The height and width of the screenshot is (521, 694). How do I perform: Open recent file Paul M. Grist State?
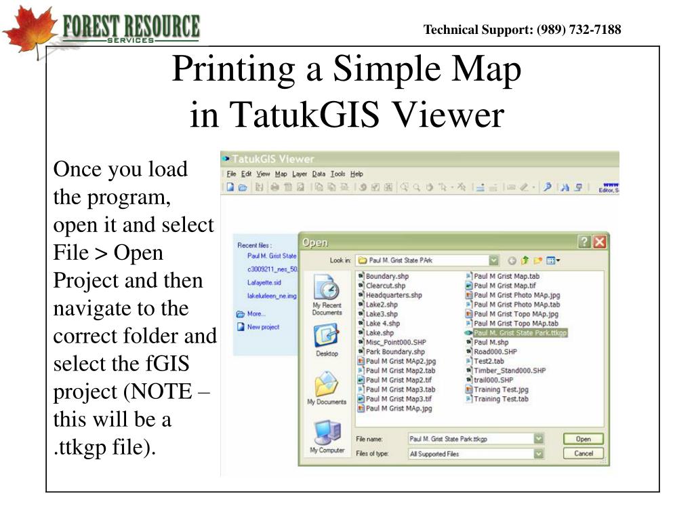pos(272,256)
